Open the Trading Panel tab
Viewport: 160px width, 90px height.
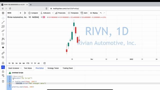(68, 68)
